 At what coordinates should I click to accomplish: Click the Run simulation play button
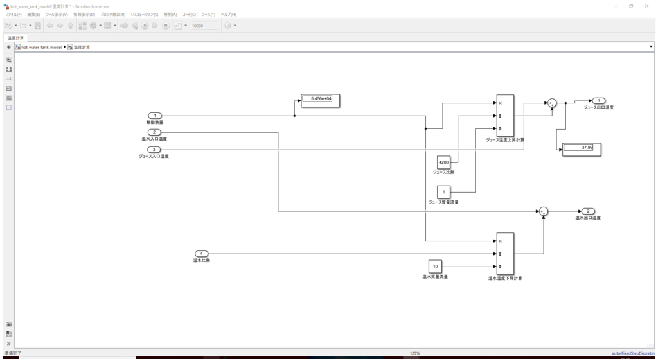click(145, 26)
